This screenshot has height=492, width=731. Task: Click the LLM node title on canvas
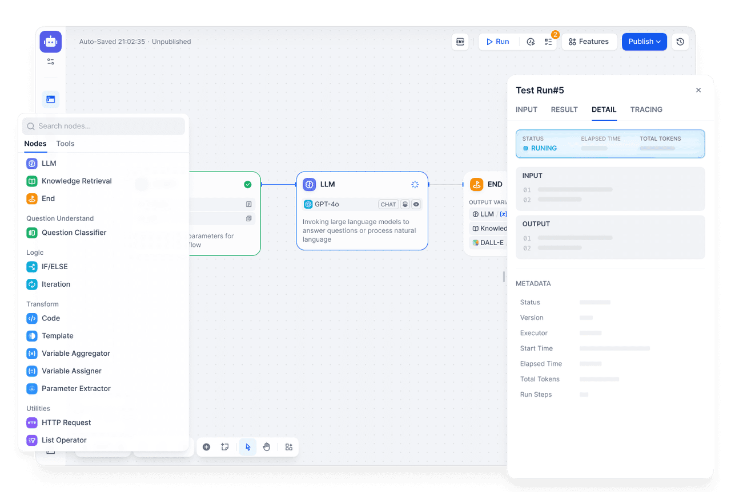pos(328,184)
